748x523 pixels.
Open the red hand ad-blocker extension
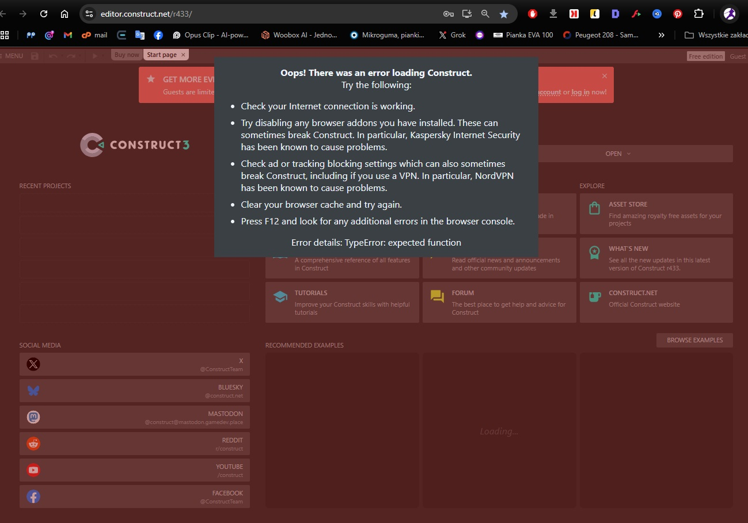(x=533, y=14)
